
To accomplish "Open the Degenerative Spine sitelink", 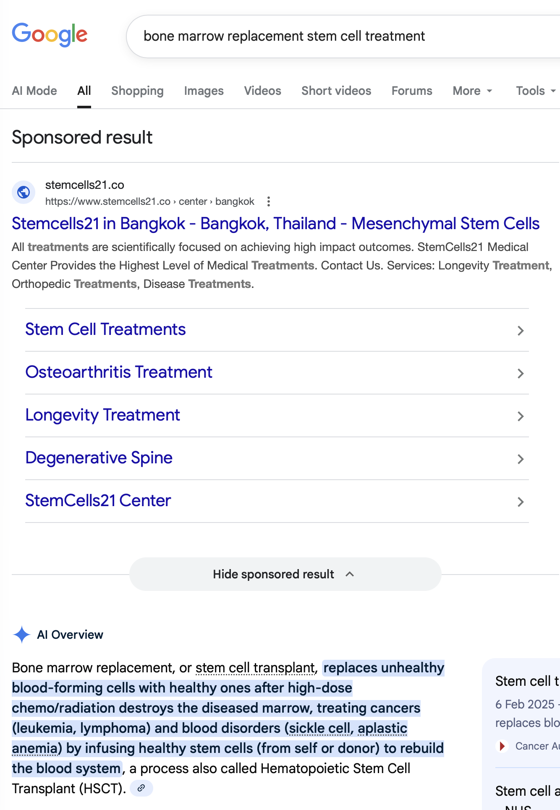I will (x=99, y=458).
